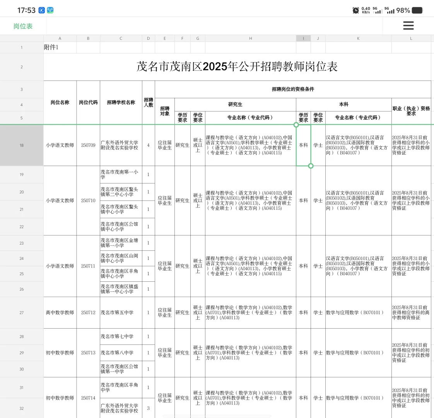Click header cell 研究生

[235, 104]
